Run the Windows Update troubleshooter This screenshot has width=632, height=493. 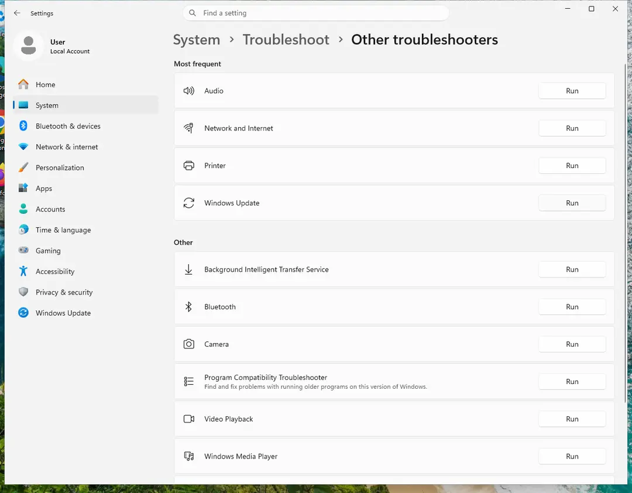[x=572, y=203]
